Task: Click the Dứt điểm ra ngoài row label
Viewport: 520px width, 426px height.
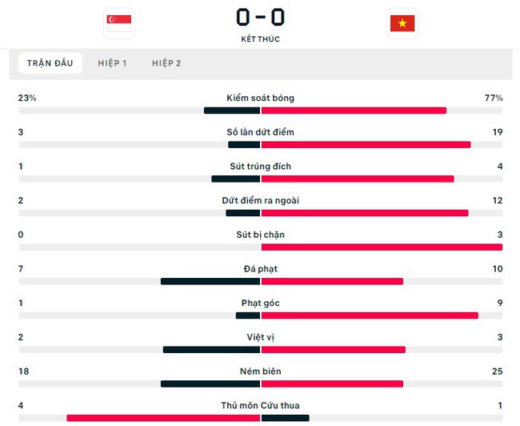Action: [x=260, y=200]
